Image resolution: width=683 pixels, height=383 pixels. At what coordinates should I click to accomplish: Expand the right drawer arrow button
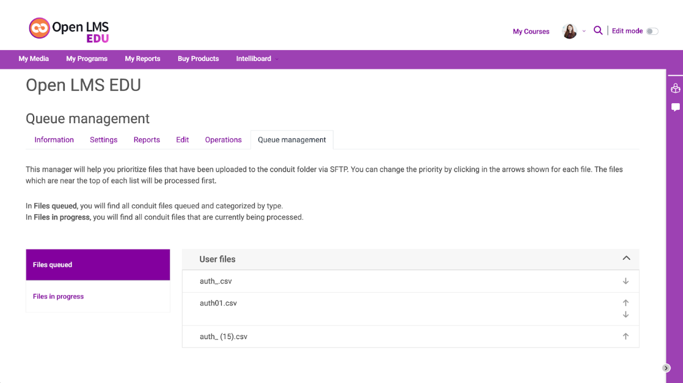[666, 368]
